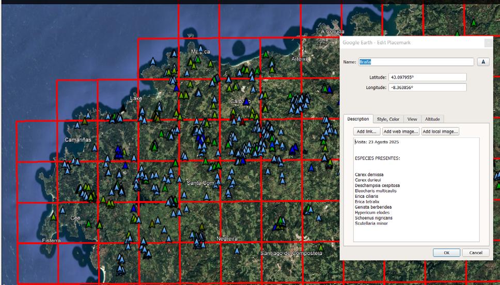The height and width of the screenshot is (285, 500).
Task: Select the dark blue placemark over Carballo label
Action: pyautogui.click(x=246, y=102)
